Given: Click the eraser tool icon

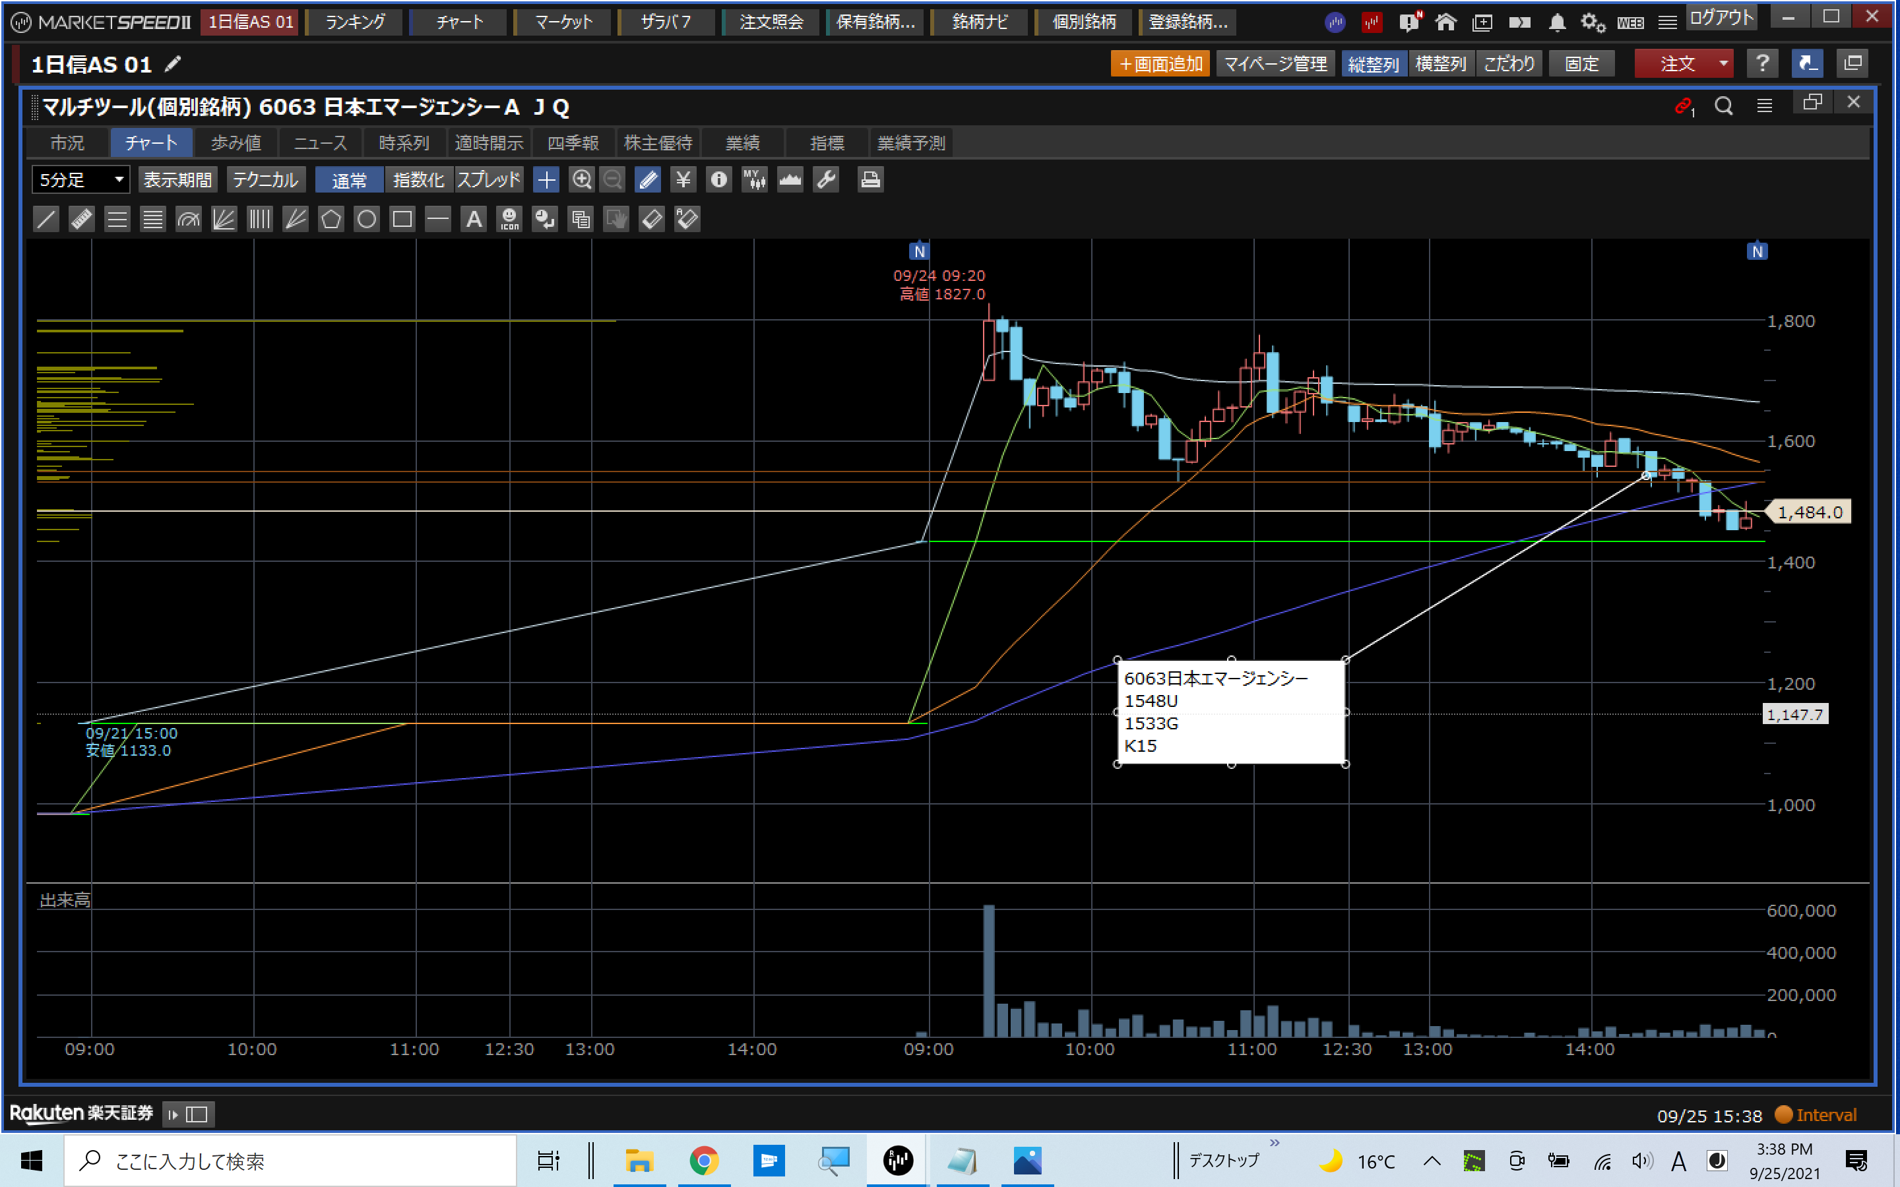Looking at the screenshot, I should [652, 219].
